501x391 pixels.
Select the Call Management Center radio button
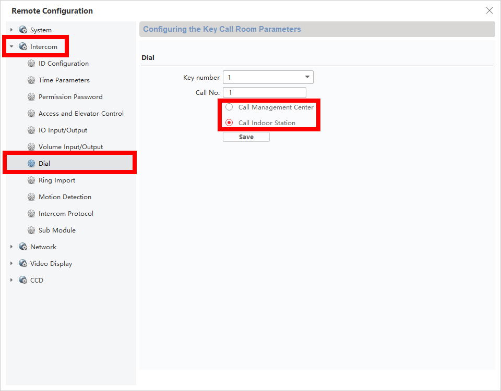pyautogui.click(x=229, y=107)
